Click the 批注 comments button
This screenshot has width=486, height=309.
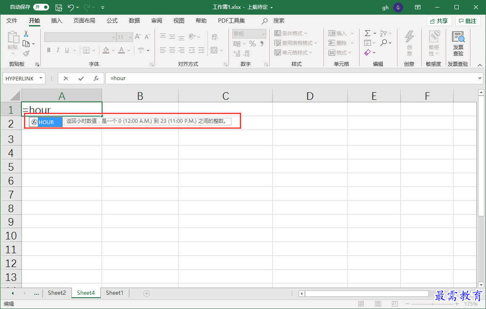(x=468, y=21)
